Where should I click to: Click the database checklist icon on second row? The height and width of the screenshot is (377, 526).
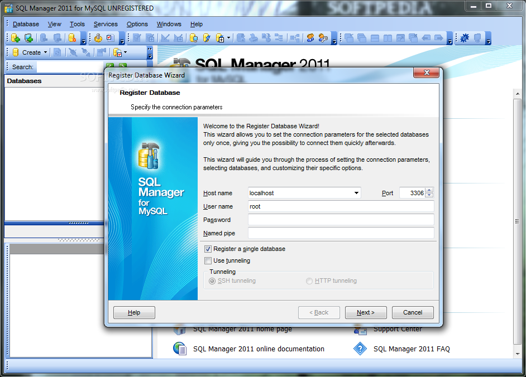pos(117,52)
